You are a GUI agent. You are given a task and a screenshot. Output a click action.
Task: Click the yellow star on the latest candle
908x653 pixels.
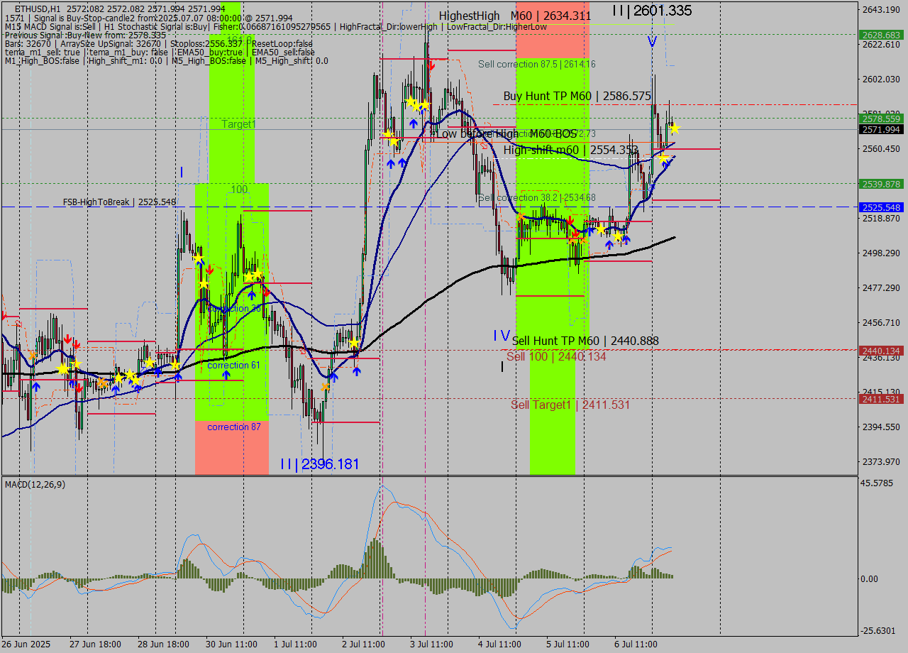[675, 128]
